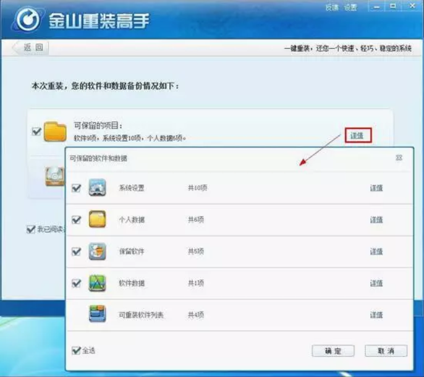This screenshot has height=377, width=424.
Task: Click the 个人数据 (Personal Data) folder icon
Action: 98,219
